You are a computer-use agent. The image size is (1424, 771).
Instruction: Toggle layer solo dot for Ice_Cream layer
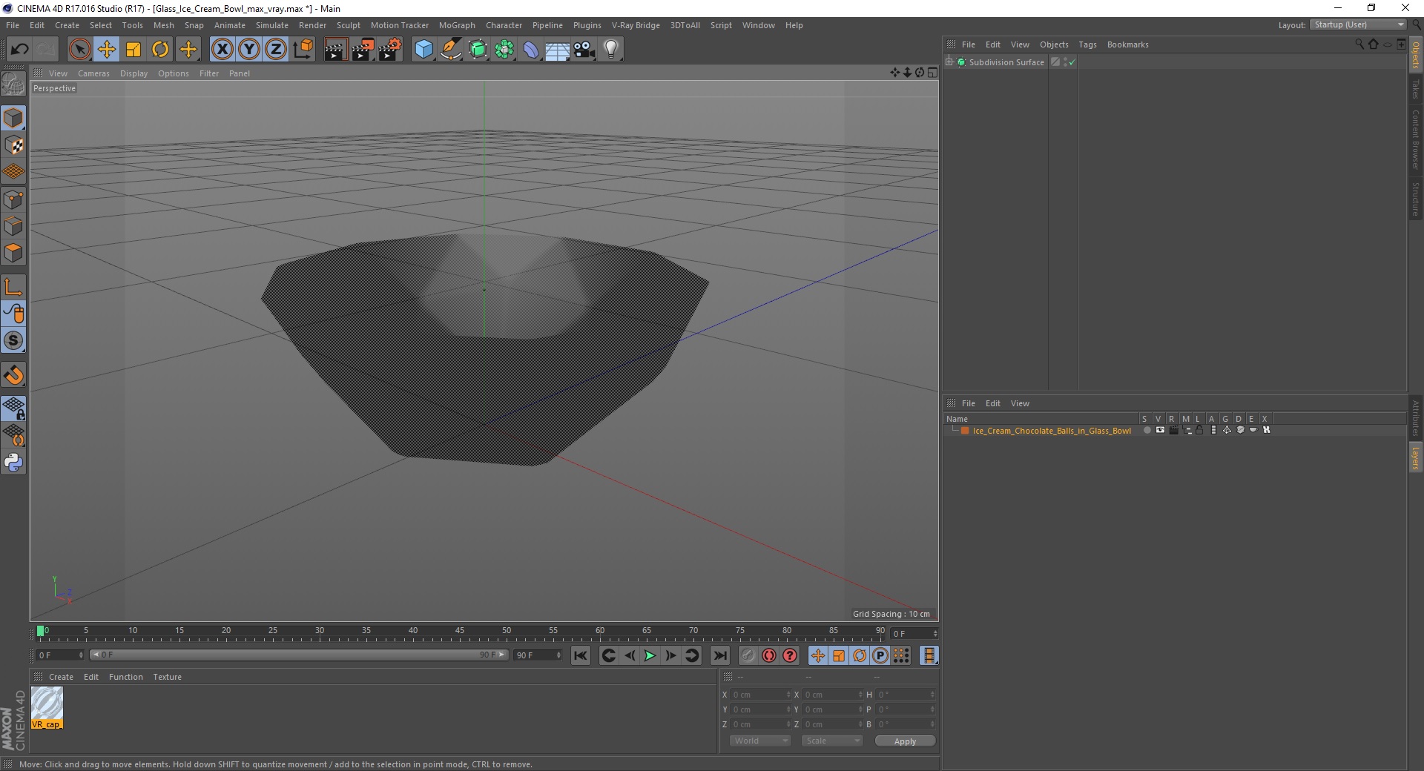pos(1147,430)
